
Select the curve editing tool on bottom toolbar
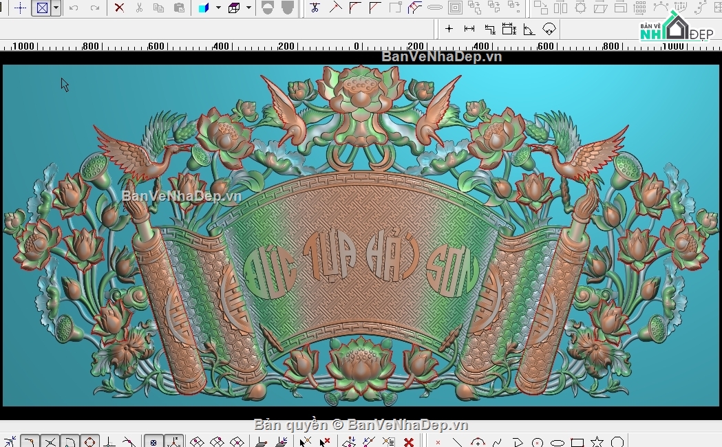[497, 441]
